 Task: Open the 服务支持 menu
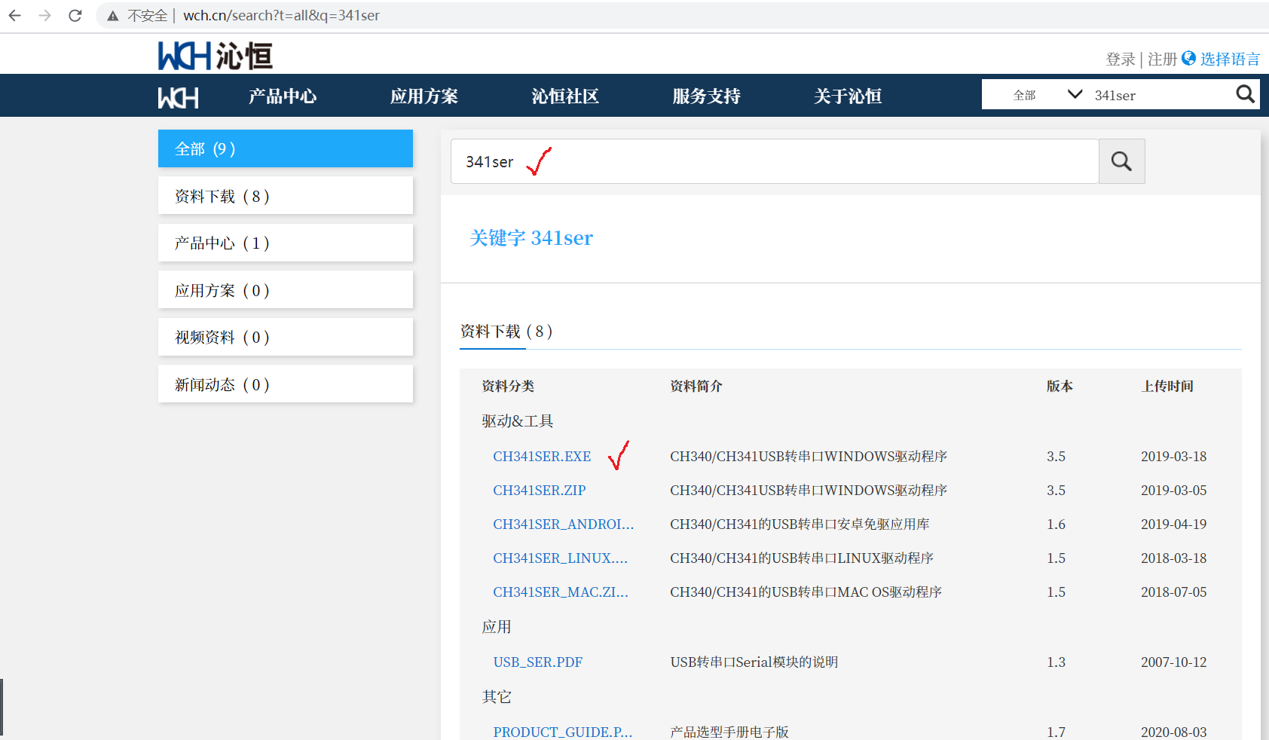(705, 96)
